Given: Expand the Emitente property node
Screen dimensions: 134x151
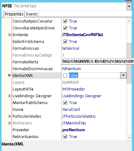Looking at the screenshot, I should 10,35.
